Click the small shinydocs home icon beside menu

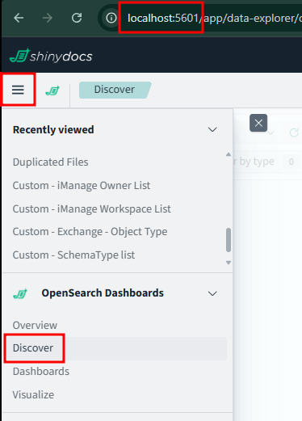52,91
